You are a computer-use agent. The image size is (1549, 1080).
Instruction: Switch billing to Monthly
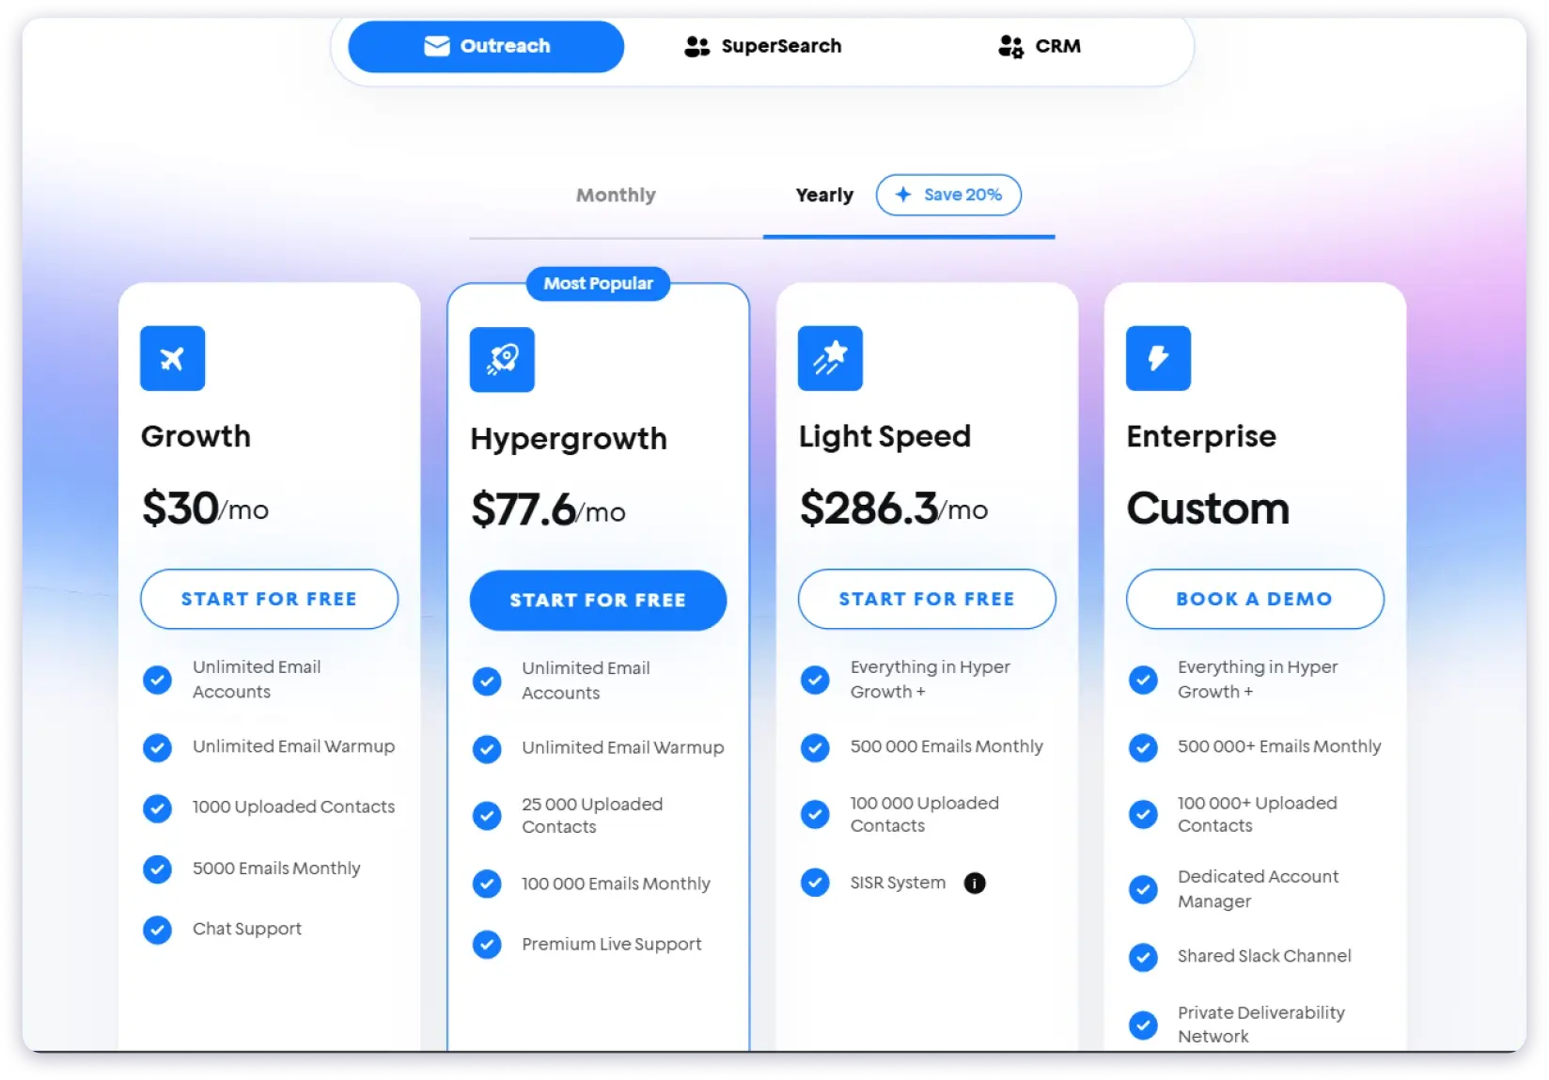click(616, 195)
